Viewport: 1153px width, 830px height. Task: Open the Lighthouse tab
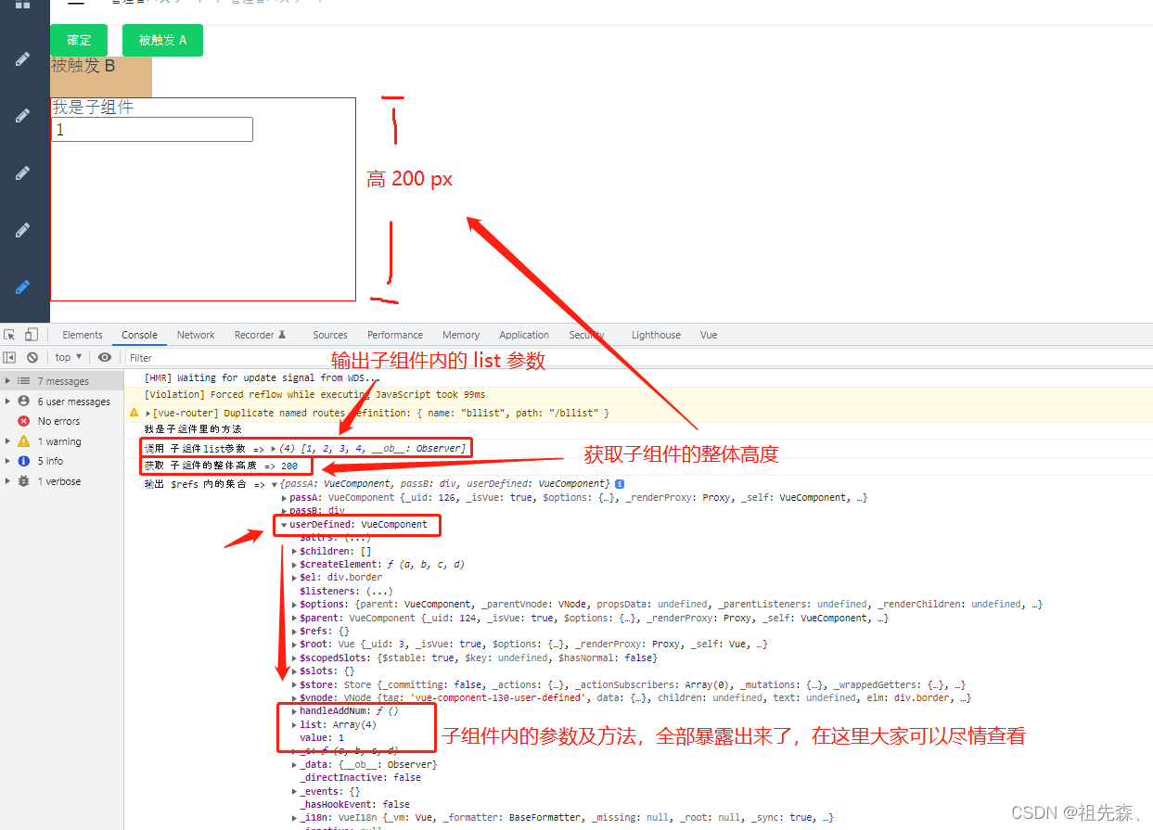point(656,335)
